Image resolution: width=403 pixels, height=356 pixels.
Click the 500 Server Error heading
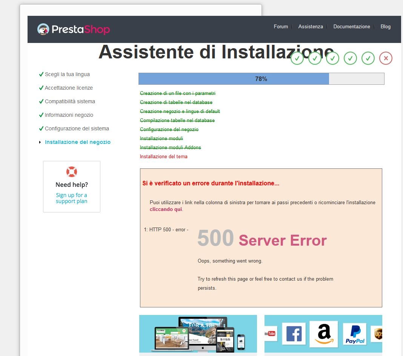tap(262, 238)
